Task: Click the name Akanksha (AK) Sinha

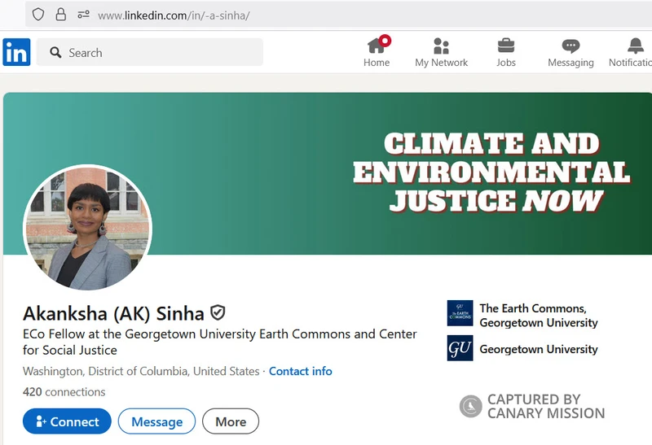Action: tap(113, 313)
